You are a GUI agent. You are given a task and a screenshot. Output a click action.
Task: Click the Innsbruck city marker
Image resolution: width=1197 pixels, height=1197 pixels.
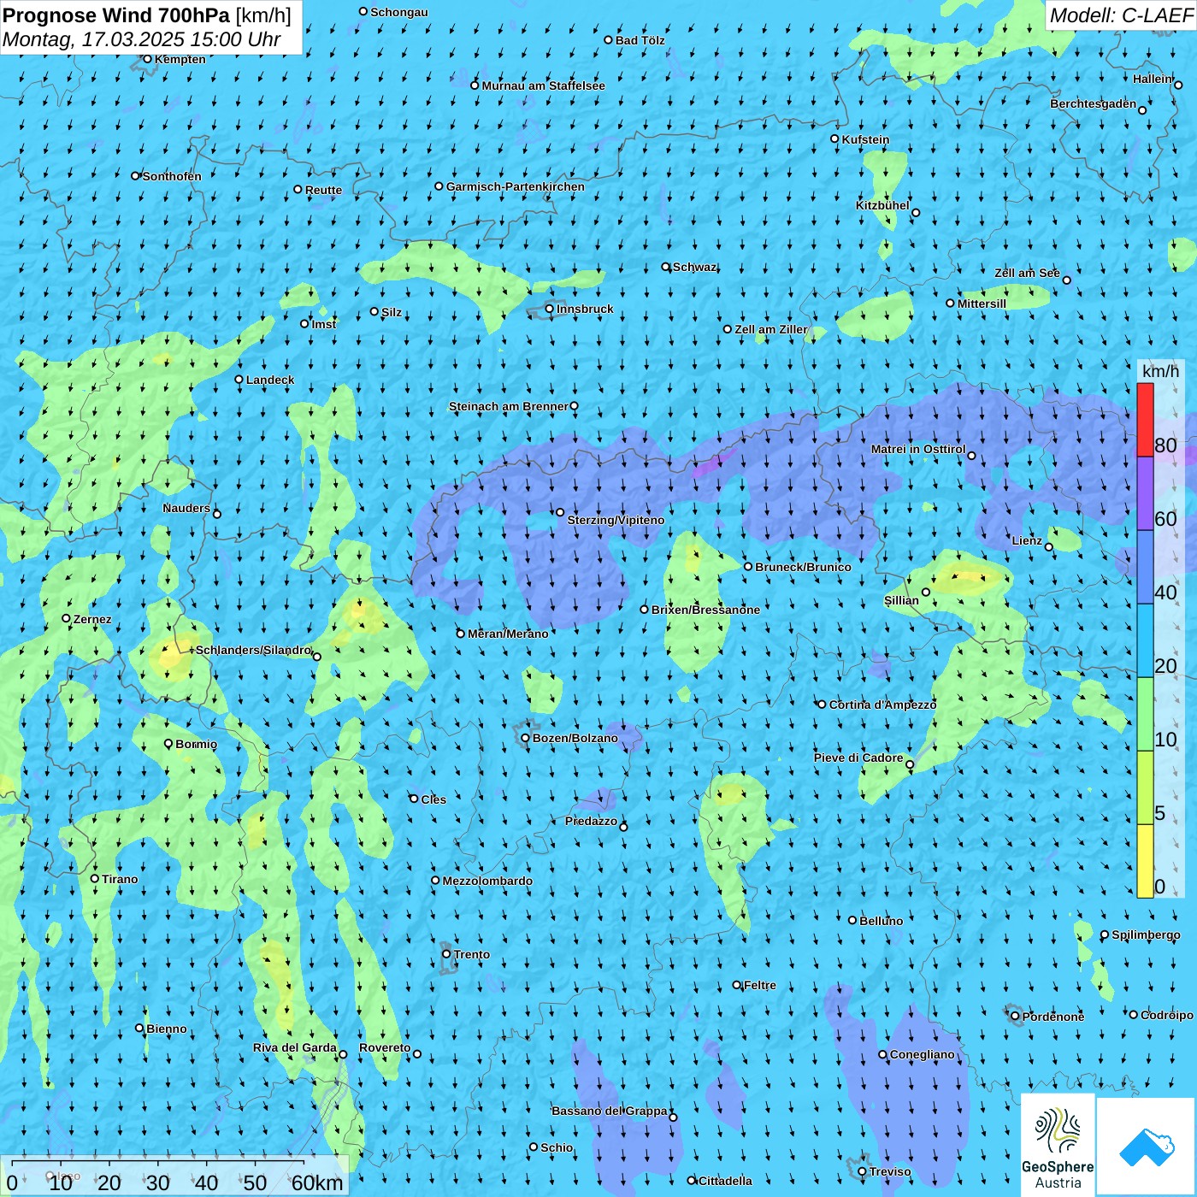549,309
